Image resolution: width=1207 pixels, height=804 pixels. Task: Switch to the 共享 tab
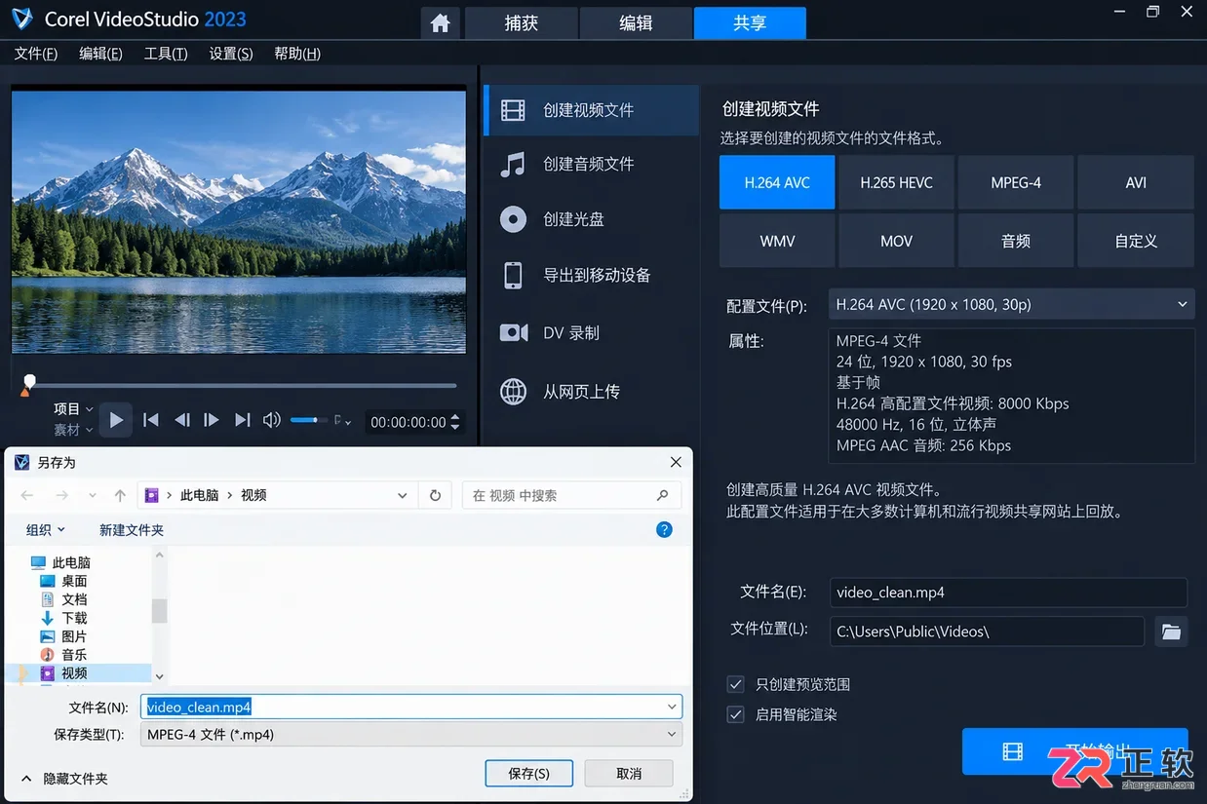click(x=750, y=22)
